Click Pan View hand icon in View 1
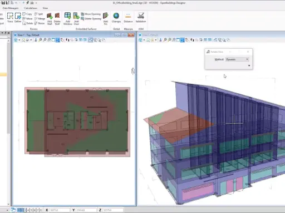This screenshot has width=285, height=213. [62, 40]
